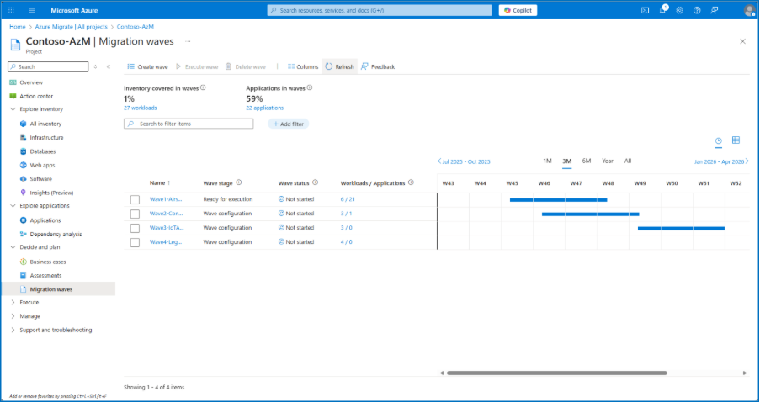Check the Wave1-Airs... row checkbox
This screenshot has height=402, width=760.
[135, 199]
